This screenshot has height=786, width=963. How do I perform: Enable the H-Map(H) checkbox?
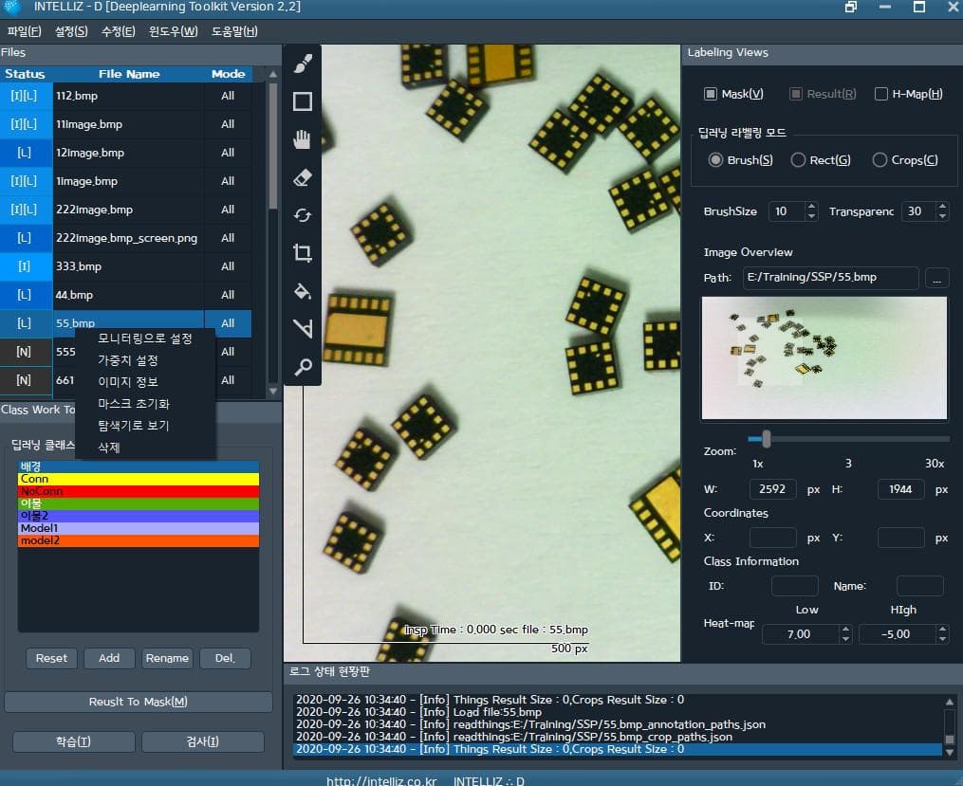pos(880,94)
